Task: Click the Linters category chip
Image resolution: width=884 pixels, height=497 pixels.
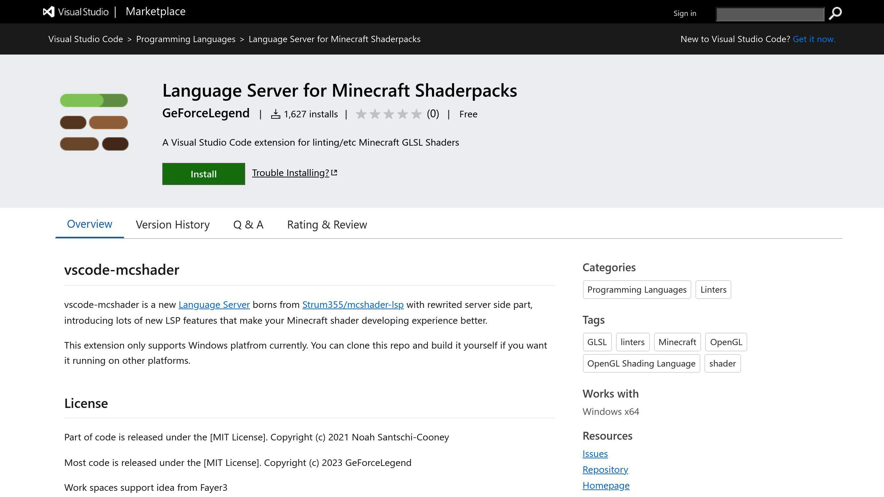Action: click(713, 290)
